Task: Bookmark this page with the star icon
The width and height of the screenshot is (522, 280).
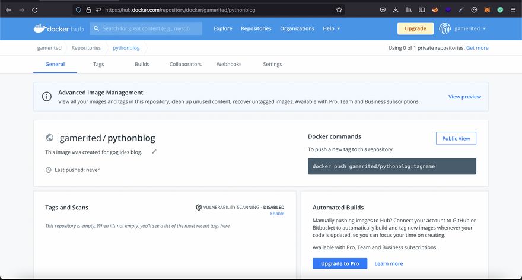Action: [x=339, y=10]
